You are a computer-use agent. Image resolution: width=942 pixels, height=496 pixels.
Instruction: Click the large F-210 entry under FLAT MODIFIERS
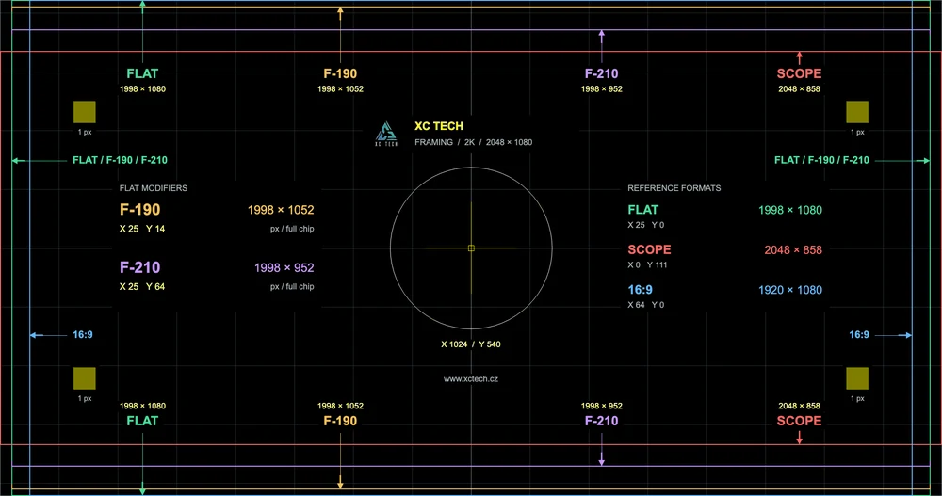click(x=140, y=267)
